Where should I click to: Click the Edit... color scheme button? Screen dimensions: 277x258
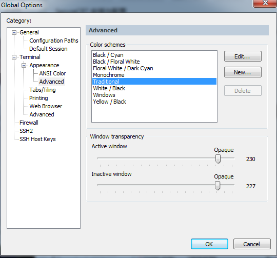(x=243, y=56)
